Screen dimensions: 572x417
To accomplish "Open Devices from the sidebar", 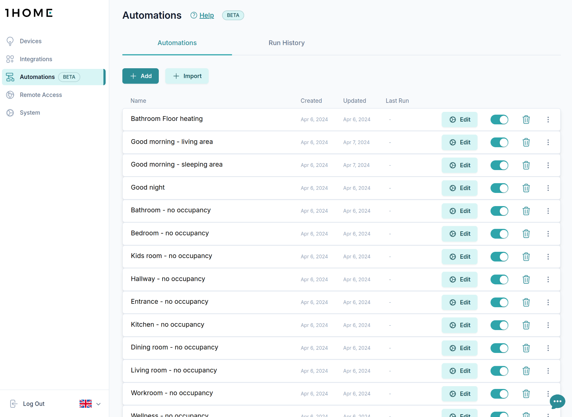I will click(x=31, y=41).
